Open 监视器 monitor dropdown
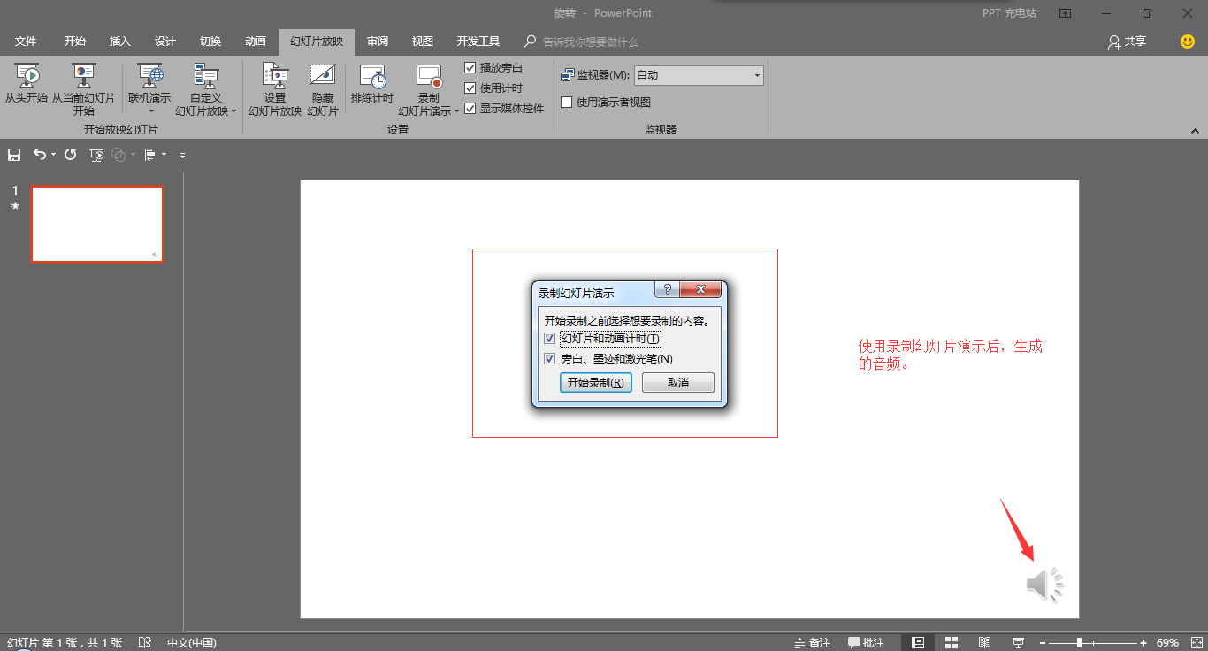The width and height of the screenshot is (1208, 651). [x=757, y=76]
